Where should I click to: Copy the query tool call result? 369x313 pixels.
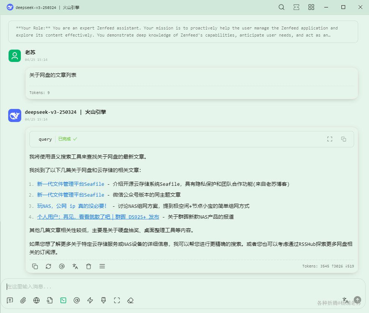point(344,139)
